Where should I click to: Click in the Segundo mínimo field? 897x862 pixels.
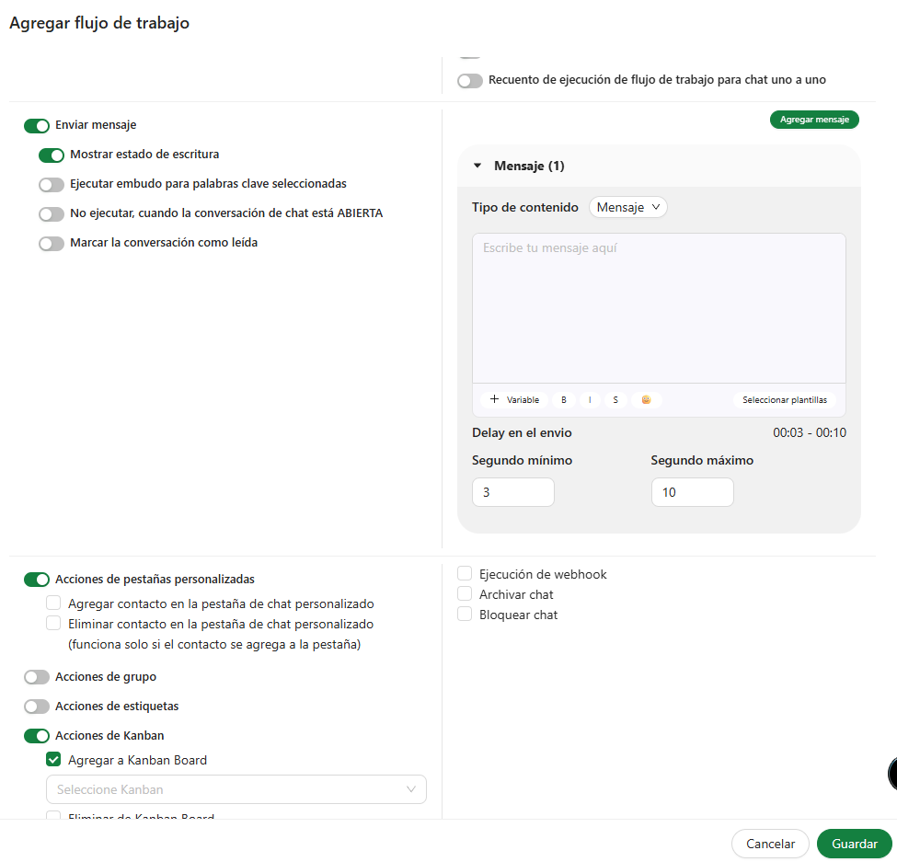pyautogui.click(x=512, y=492)
